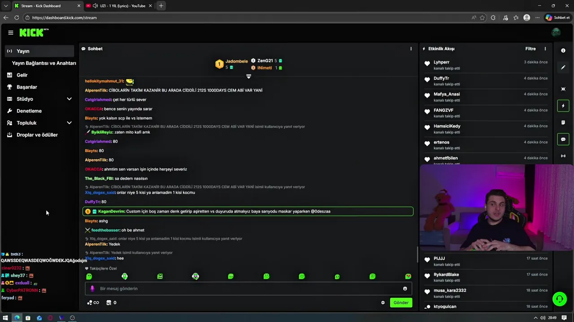Click the browser address bar

pos(247,17)
